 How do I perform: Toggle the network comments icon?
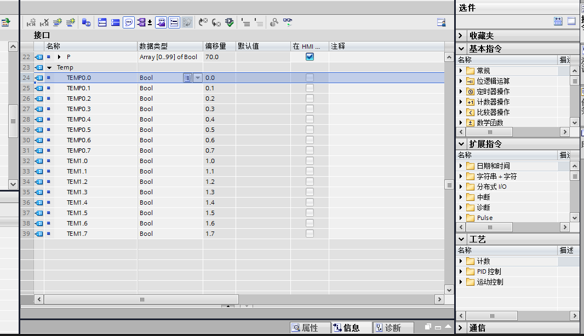point(174,22)
